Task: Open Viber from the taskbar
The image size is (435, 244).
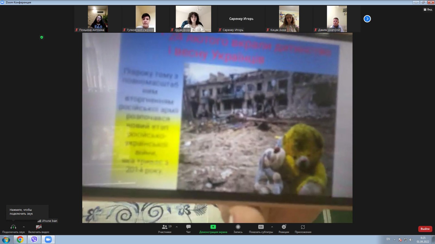Action: pyautogui.click(x=34, y=239)
